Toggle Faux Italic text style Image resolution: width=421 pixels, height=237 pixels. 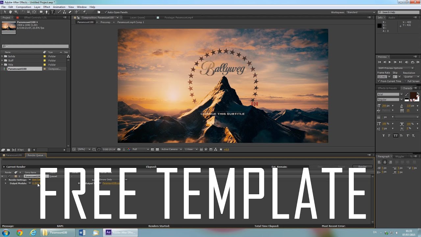point(389,136)
